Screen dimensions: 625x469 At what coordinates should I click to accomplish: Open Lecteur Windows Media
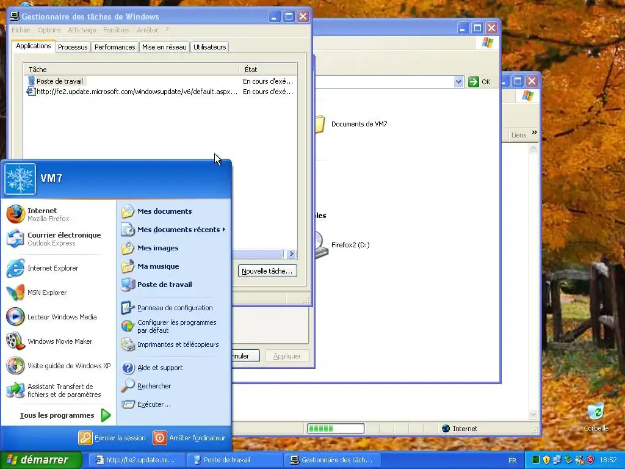click(x=58, y=317)
